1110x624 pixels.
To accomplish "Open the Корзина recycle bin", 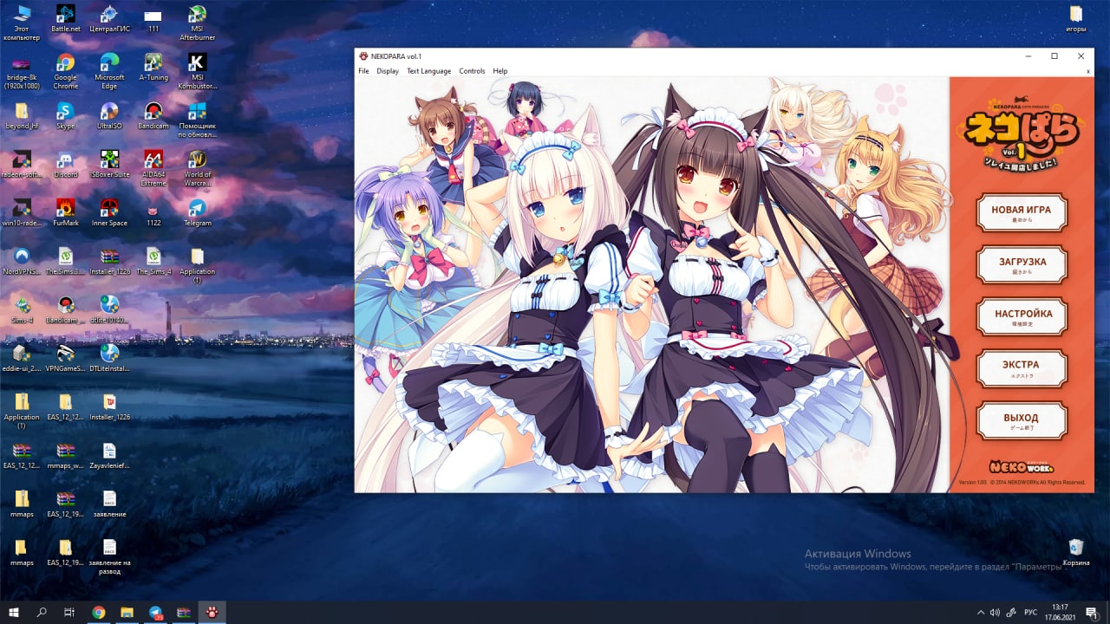I will coord(1076,553).
